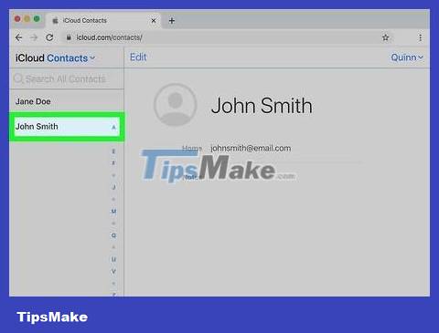The image size is (439, 333).
Task: Jump to letter Q in the index
Action: click(x=113, y=235)
